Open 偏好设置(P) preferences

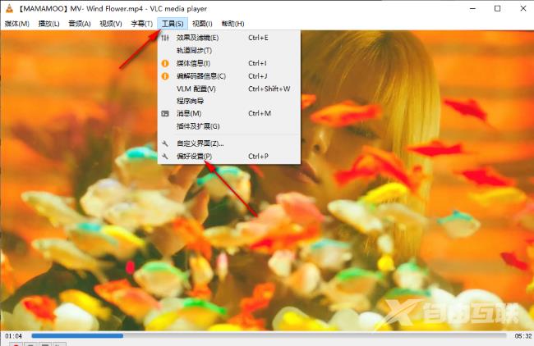pyautogui.click(x=229, y=157)
